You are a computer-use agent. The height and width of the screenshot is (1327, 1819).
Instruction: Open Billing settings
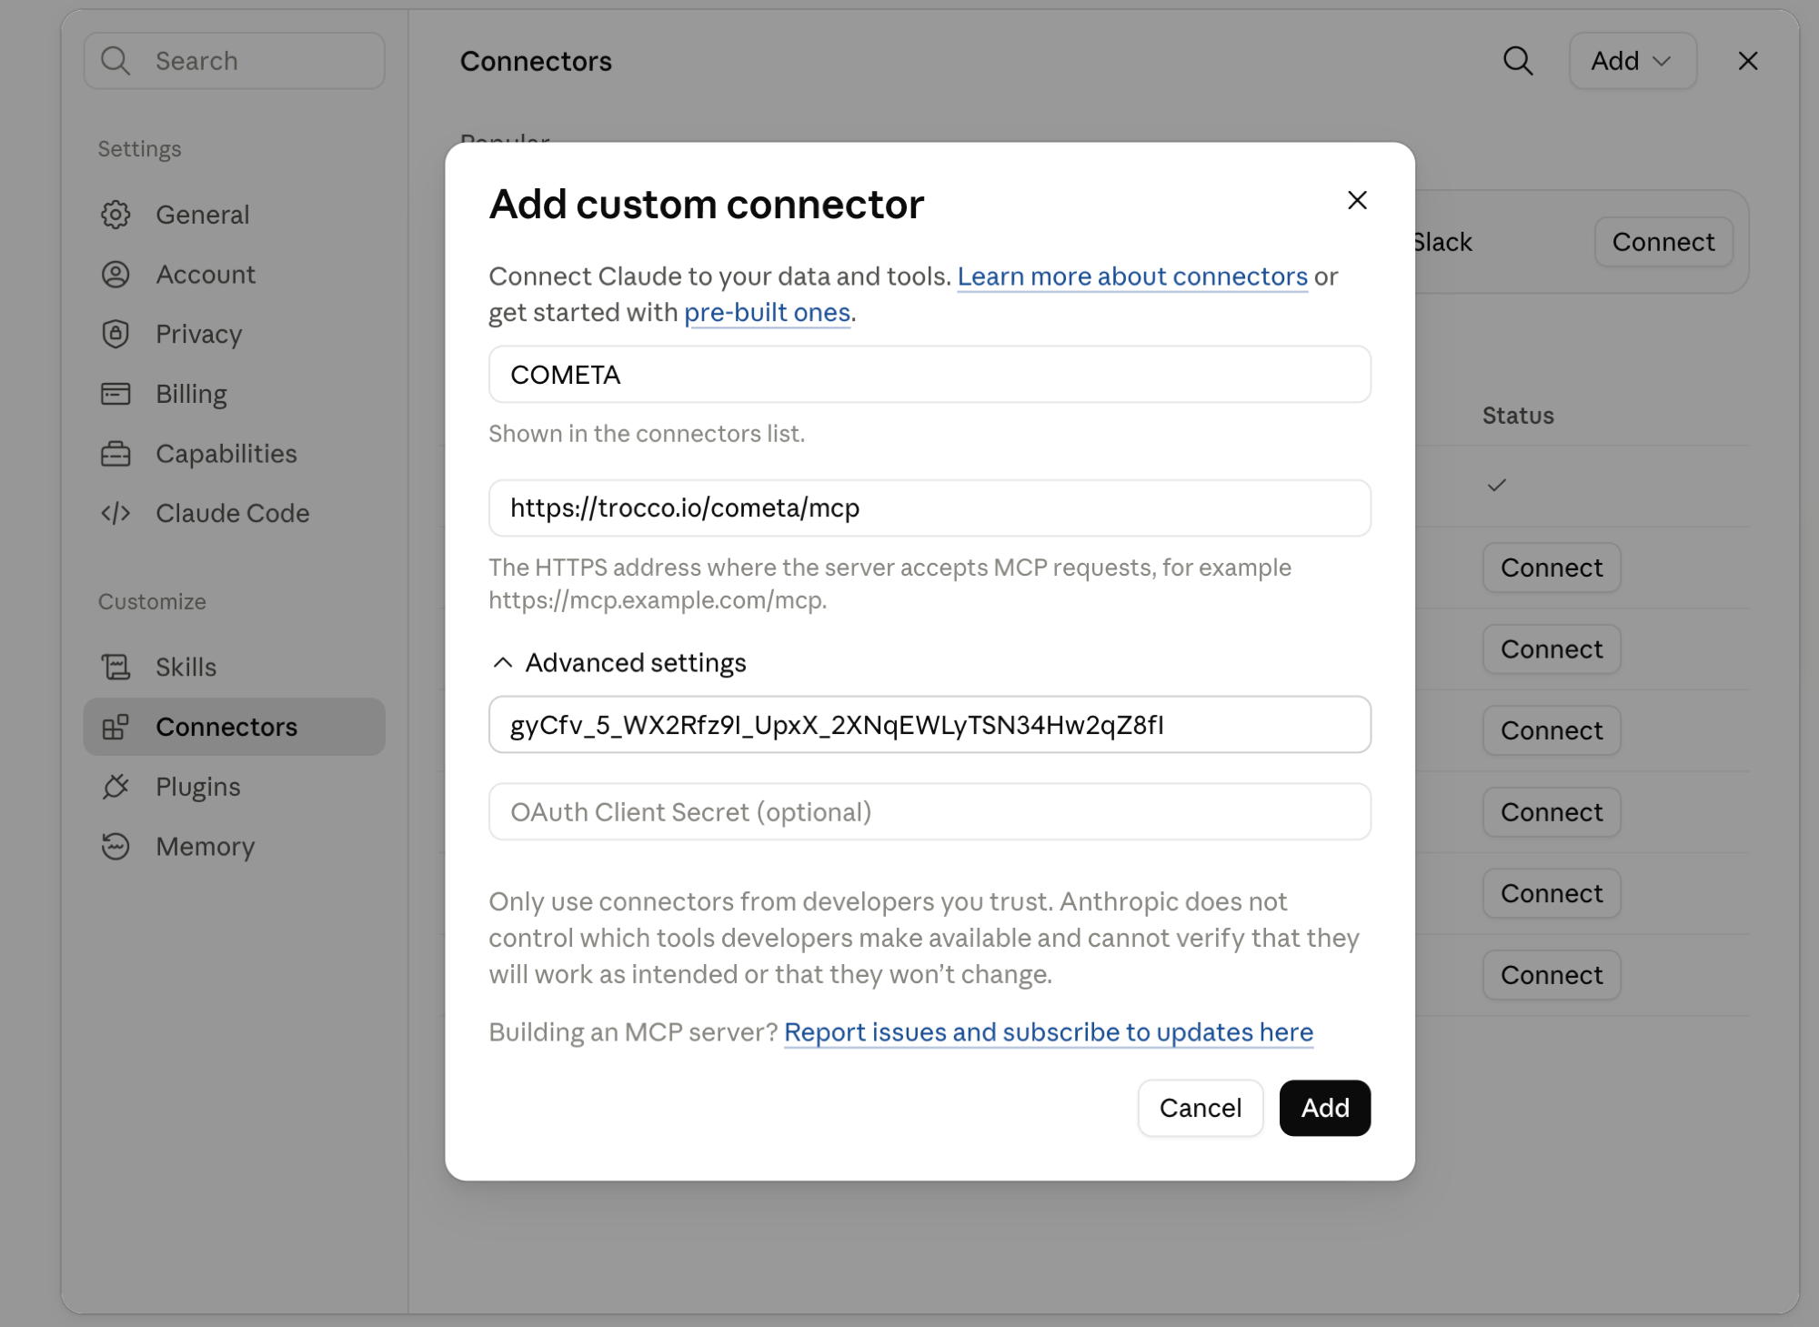tap(235, 394)
